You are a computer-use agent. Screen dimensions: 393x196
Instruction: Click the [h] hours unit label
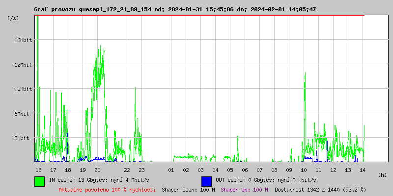382,174
